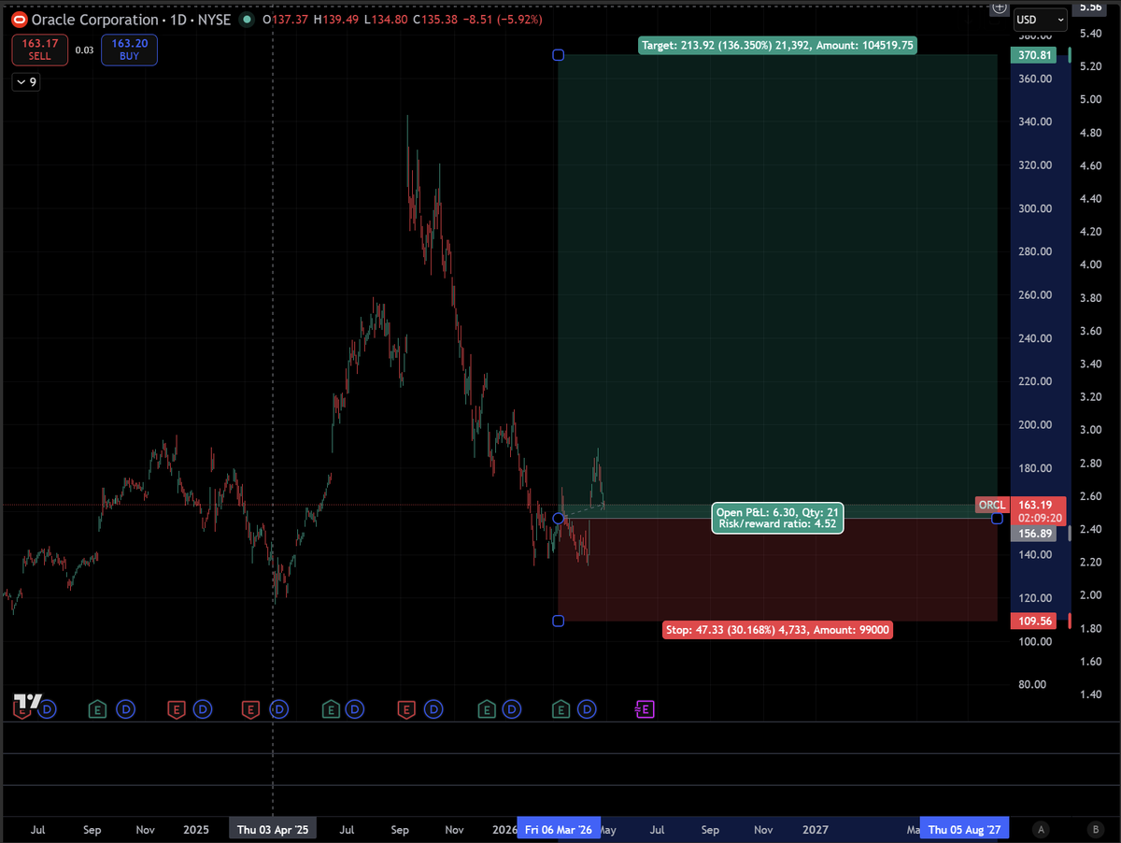
Task: Click the plus icon above the price scale
Action: [1000, 7]
